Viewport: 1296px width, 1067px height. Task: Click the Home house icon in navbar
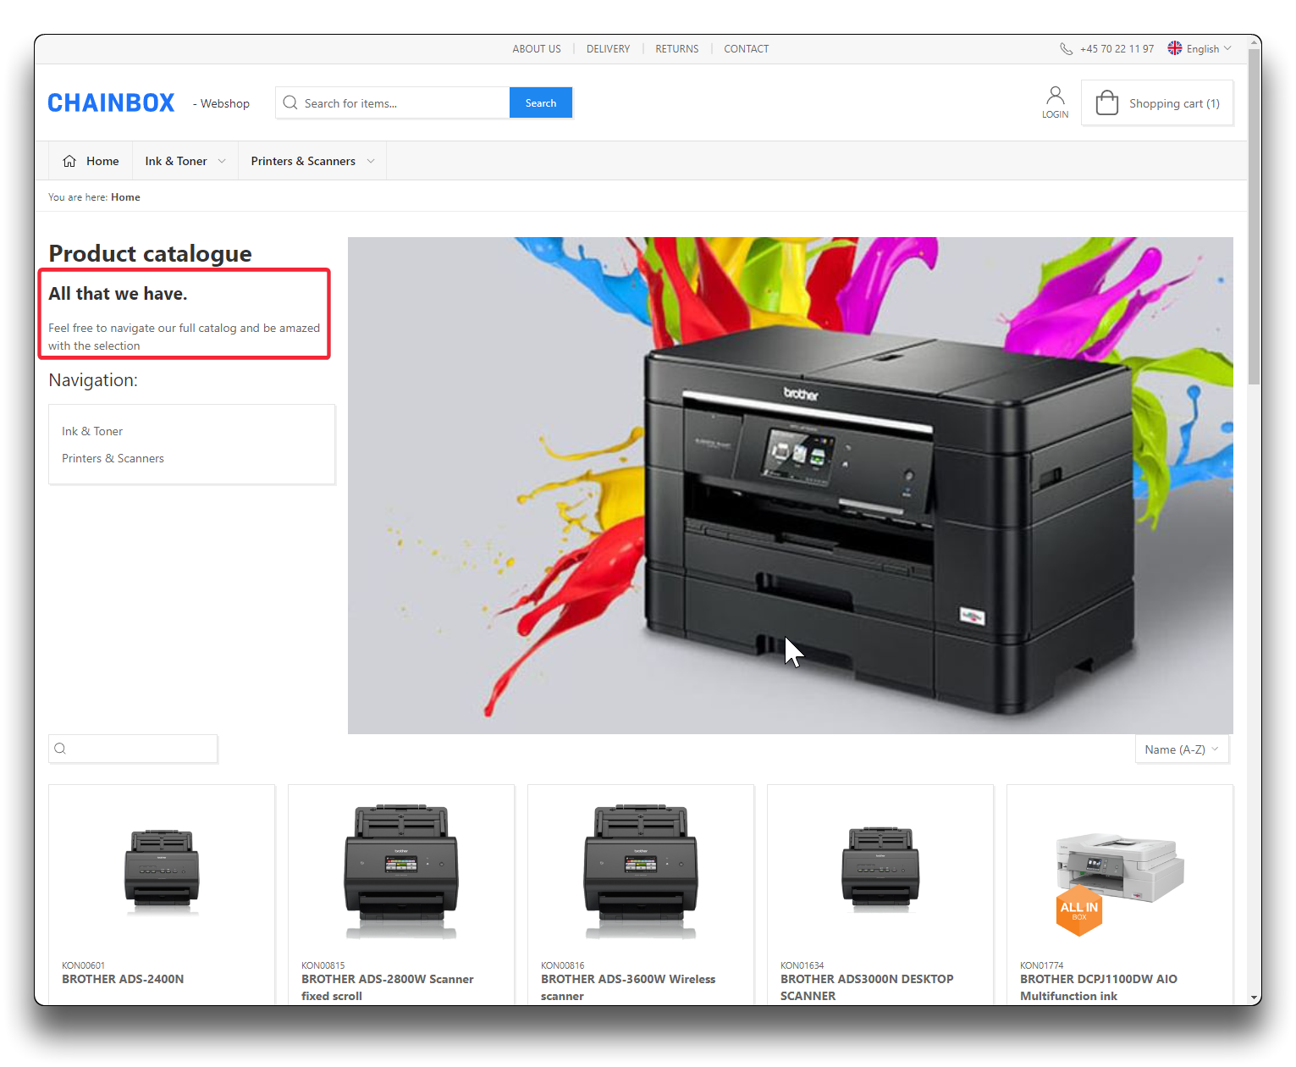(69, 161)
